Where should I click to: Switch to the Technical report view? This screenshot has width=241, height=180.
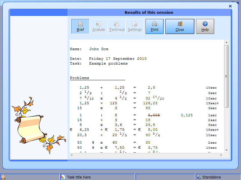[x=117, y=26]
